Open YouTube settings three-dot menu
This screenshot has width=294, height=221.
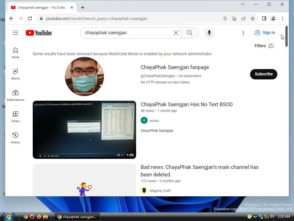pos(243,33)
